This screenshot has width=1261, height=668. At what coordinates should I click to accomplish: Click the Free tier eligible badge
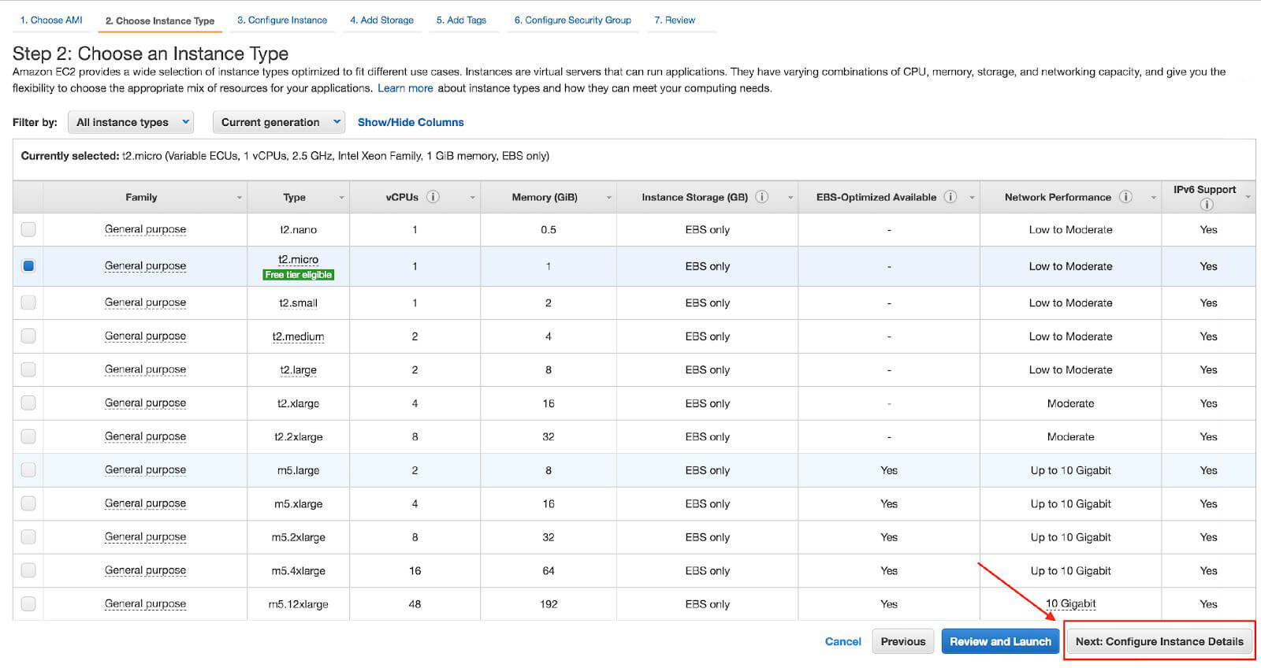pyautogui.click(x=298, y=275)
